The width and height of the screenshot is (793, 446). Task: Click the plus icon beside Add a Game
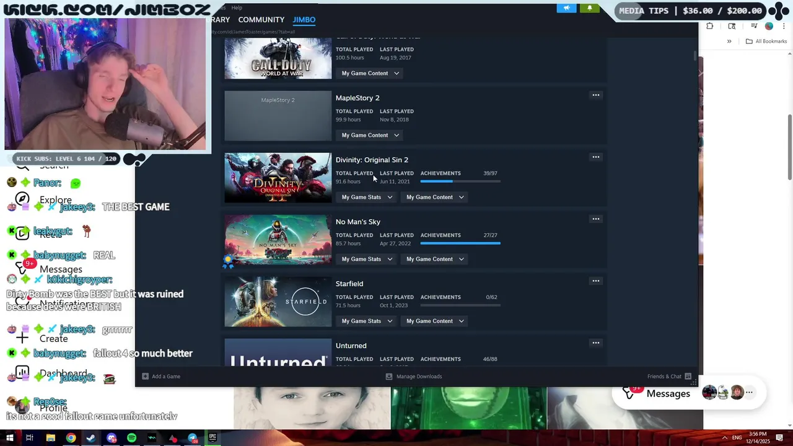(145, 376)
